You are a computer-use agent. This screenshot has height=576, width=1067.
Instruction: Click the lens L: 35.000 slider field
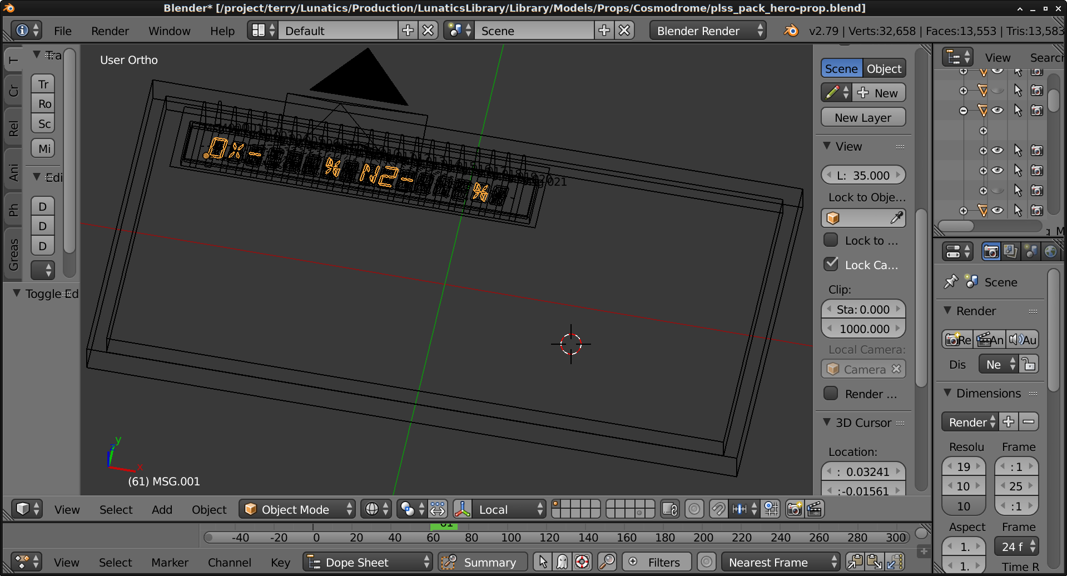pos(862,175)
